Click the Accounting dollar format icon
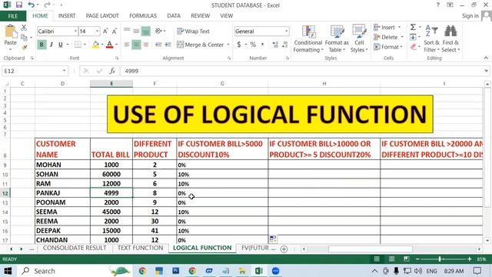The image size is (492, 277). click(x=239, y=45)
